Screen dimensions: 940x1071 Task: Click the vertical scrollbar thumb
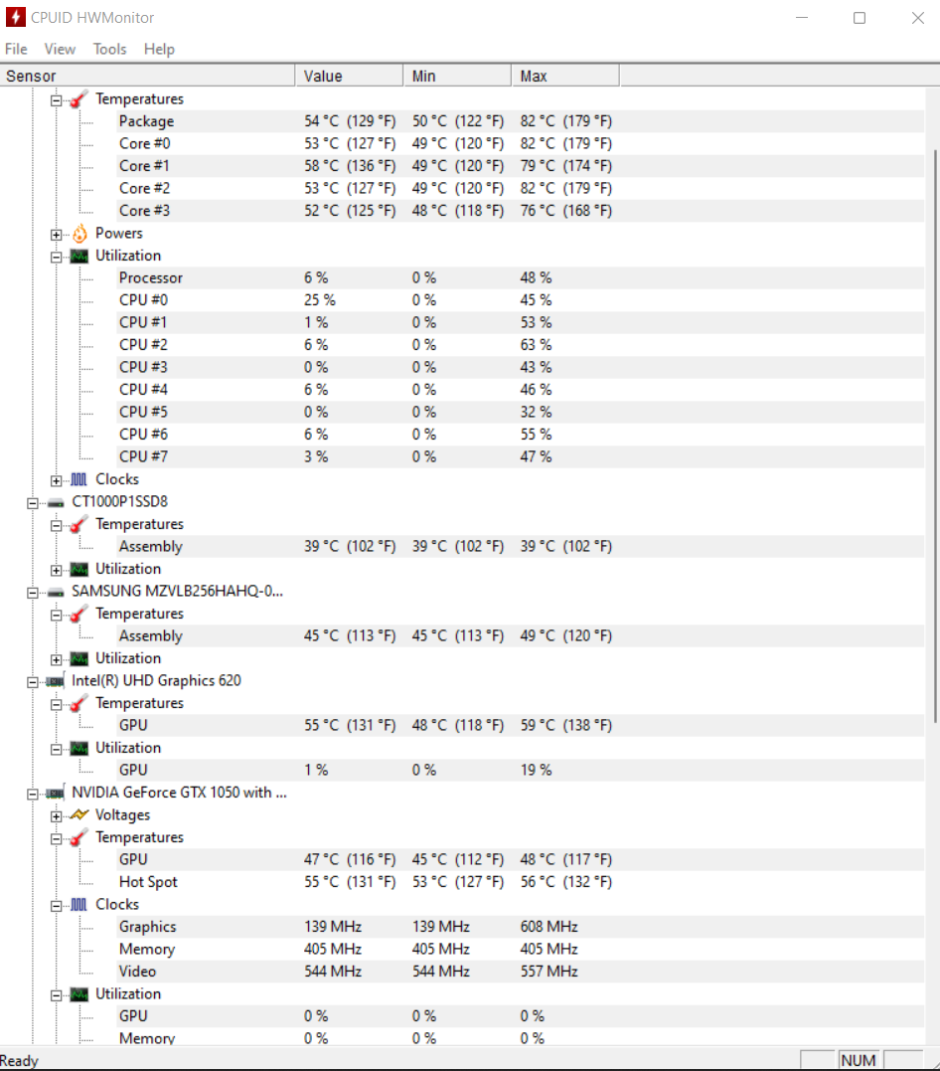point(935,436)
